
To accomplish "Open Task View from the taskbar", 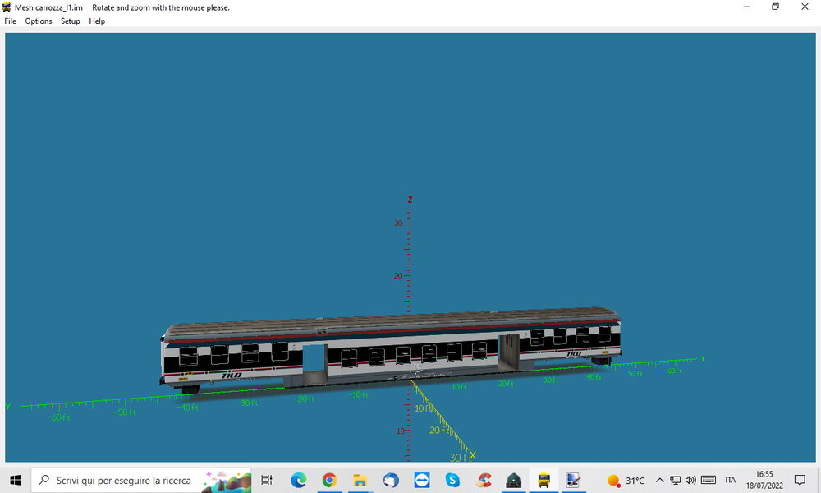I will 267,480.
